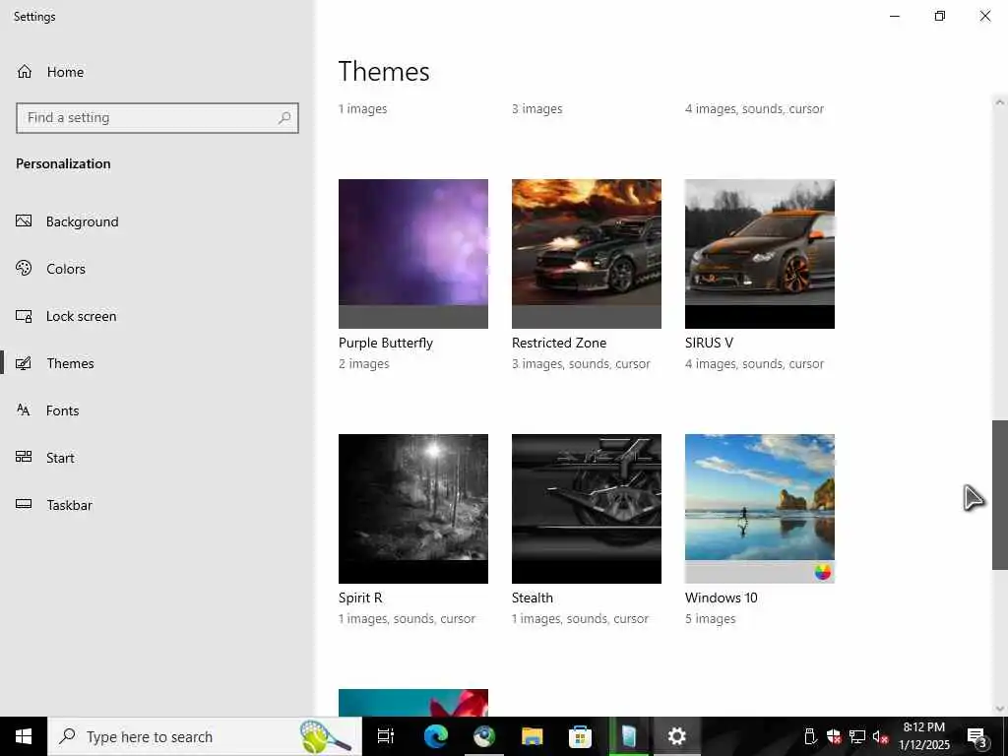Click the scrollbar up arrow
The width and height of the screenshot is (1008, 756).
click(x=1000, y=102)
